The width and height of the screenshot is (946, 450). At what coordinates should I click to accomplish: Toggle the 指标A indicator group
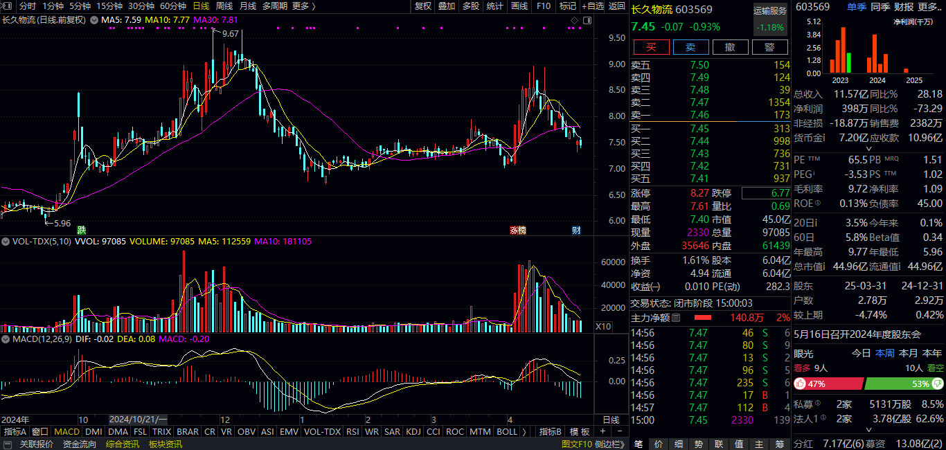pos(16,431)
